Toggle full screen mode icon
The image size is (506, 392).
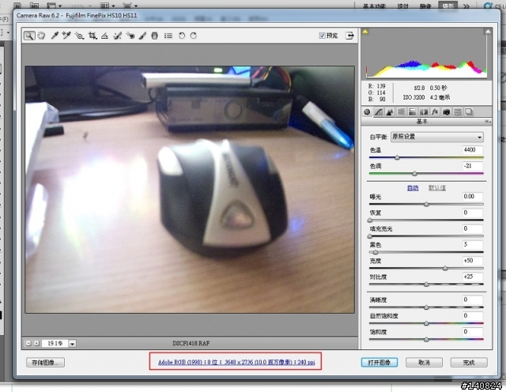click(x=349, y=36)
